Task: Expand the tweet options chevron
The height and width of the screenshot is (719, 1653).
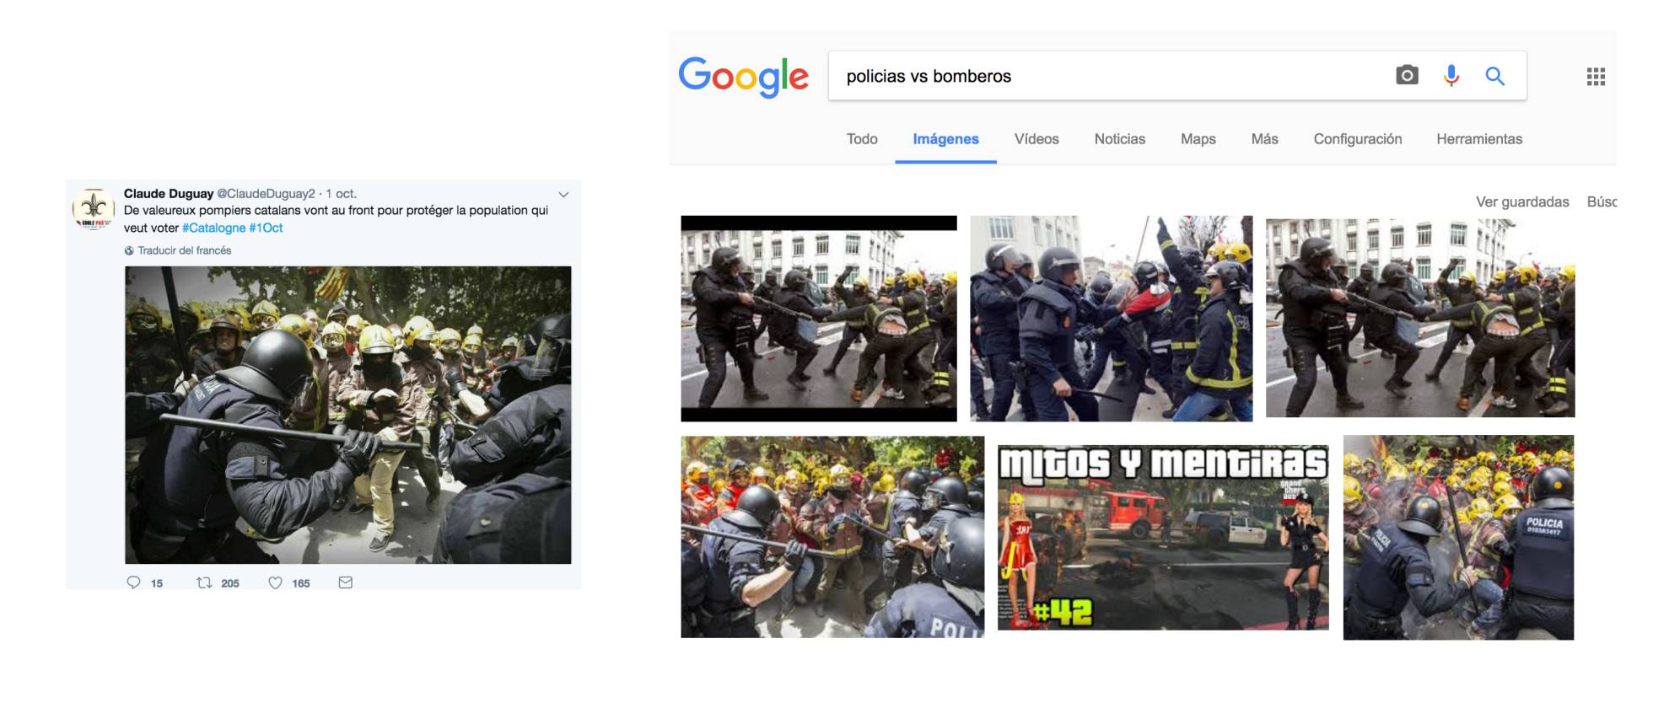Action: point(563,195)
